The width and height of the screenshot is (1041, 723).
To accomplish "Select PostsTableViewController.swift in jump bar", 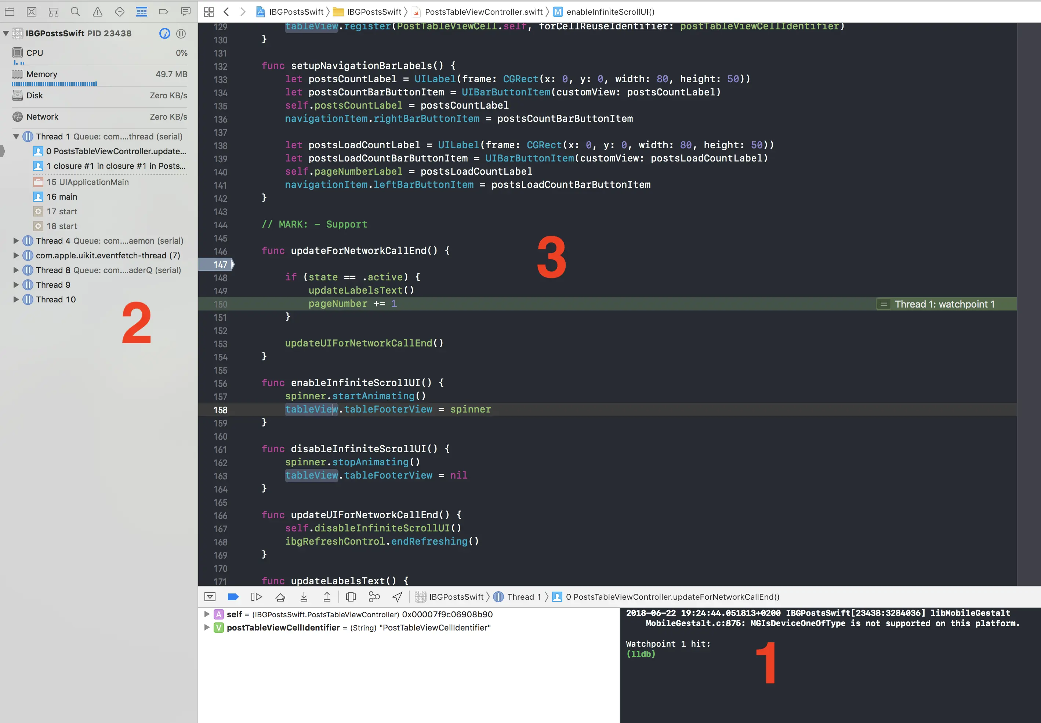I will point(483,12).
